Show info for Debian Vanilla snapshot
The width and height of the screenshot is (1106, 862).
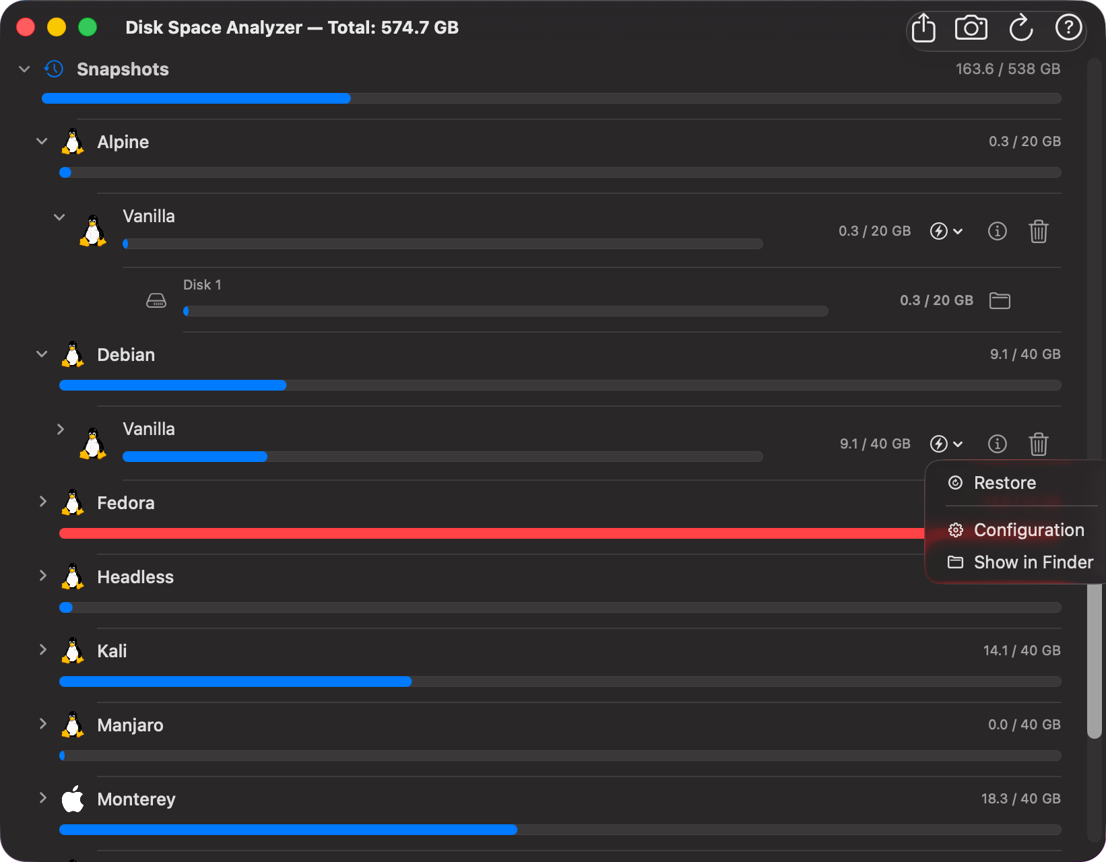[997, 444]
